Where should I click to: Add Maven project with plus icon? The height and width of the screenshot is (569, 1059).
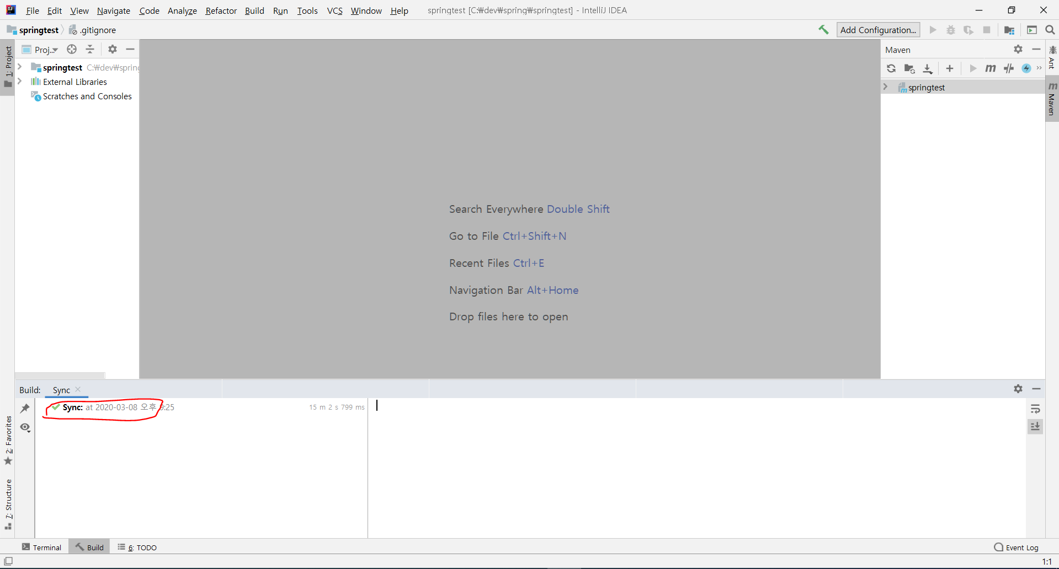[950, 68]
